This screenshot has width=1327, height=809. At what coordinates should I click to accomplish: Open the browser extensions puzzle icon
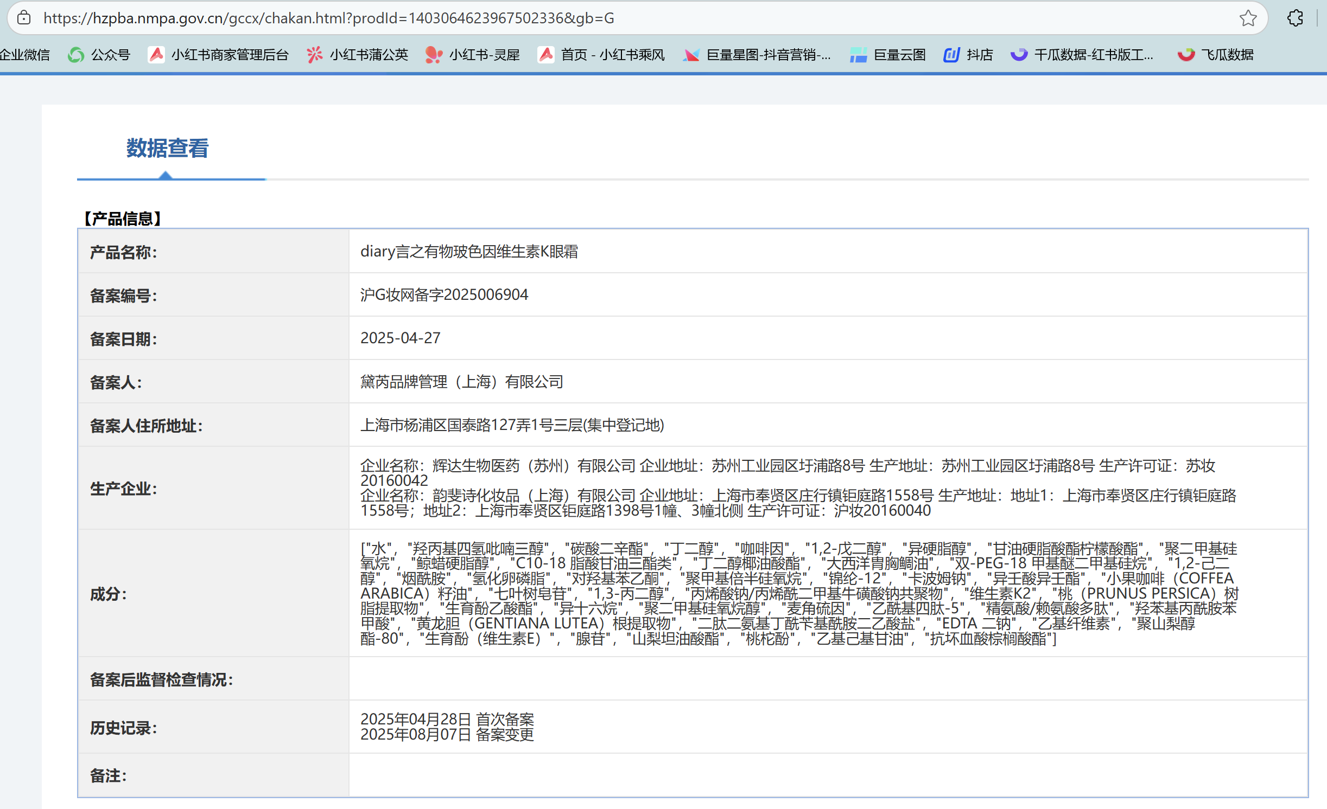click(x=1295, y=18)
